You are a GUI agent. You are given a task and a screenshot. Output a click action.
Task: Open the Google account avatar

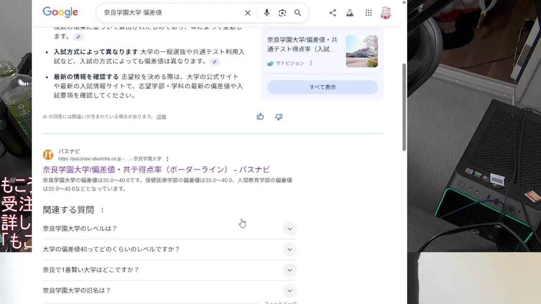tap(386, 13)
